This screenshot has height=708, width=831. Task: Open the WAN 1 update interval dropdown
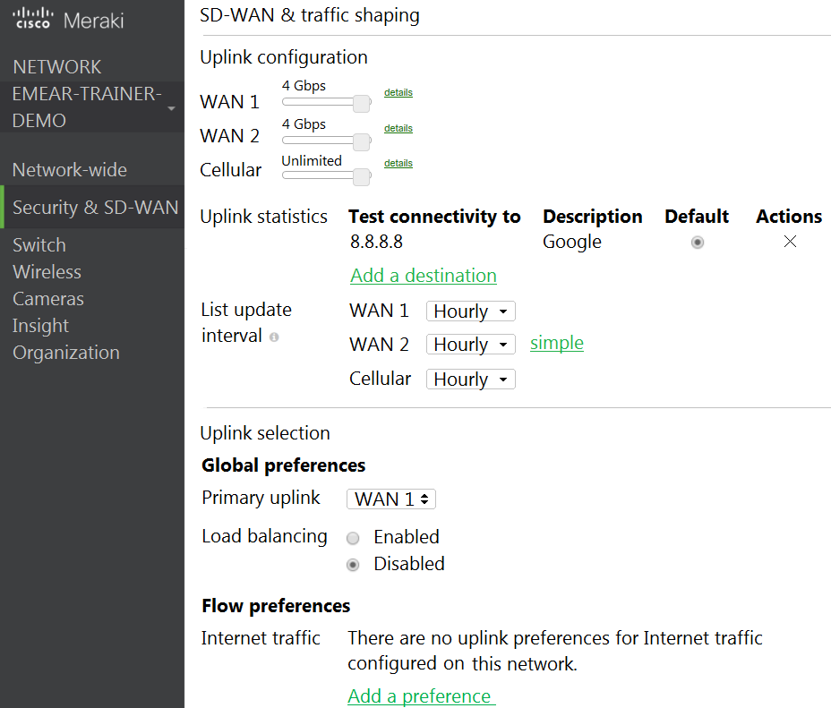coord(470,311)
